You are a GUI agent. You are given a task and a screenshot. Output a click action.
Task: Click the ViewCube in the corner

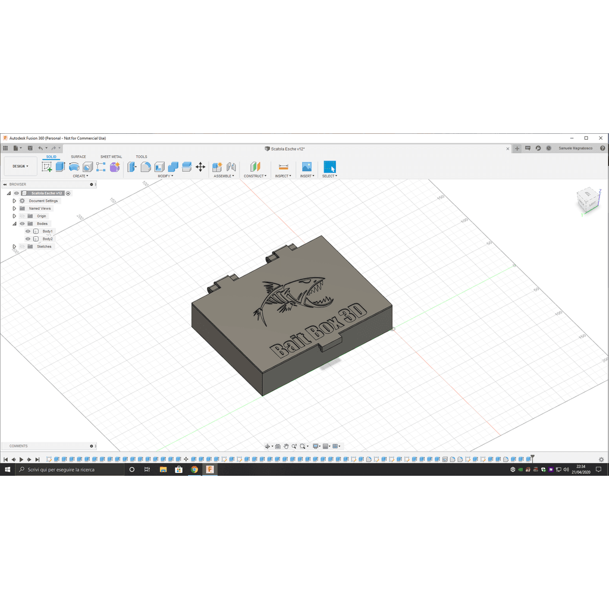(589, 201)
